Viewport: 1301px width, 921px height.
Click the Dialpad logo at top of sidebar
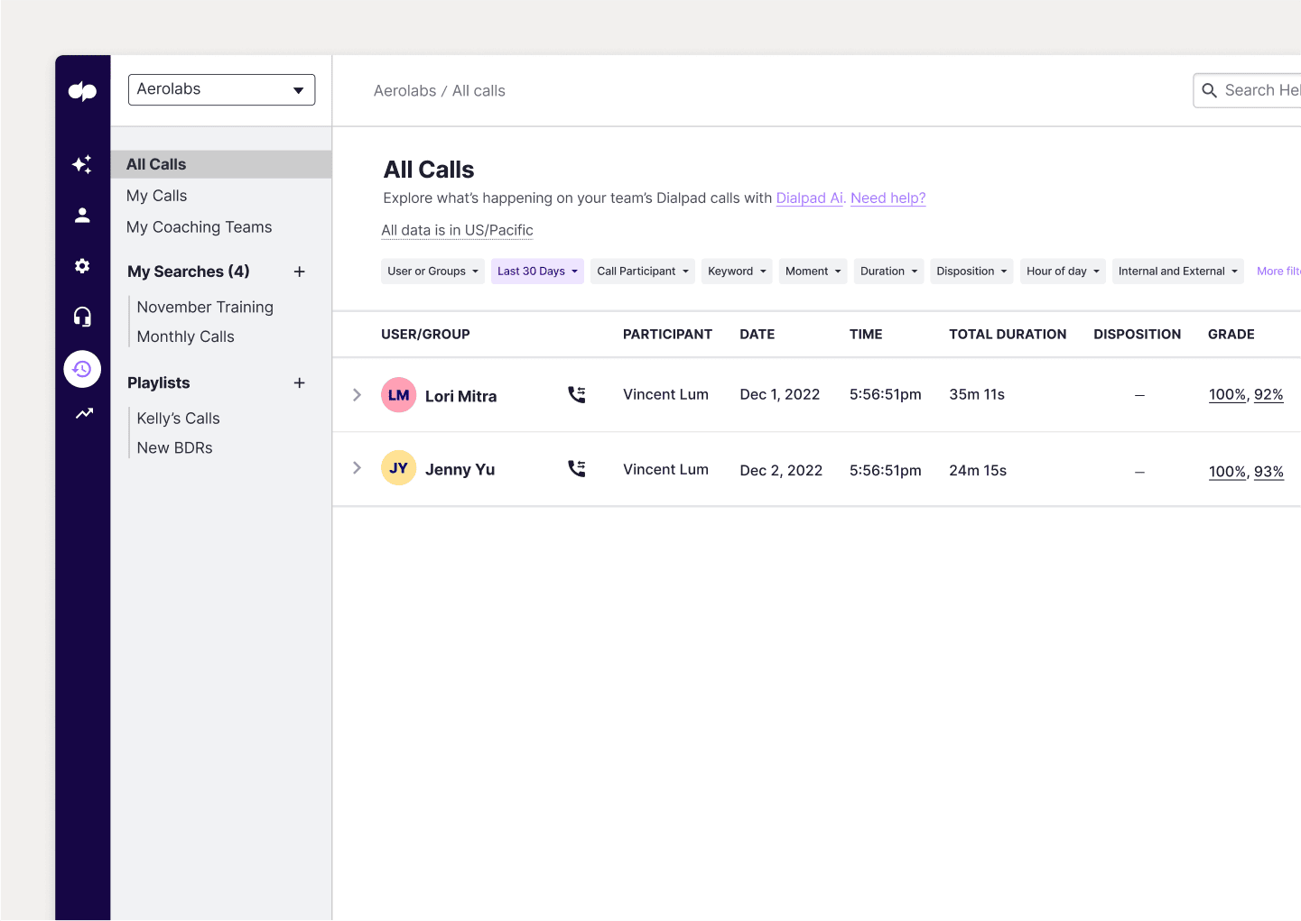(x=82, y=90)
